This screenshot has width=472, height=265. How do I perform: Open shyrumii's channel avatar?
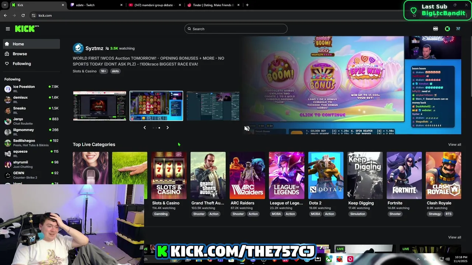(x=8, y=165)
